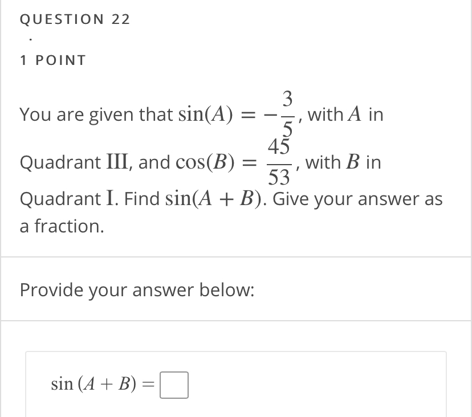Click inside the sin(A + B) answer box
472x417 pixels.
point(174,385)
